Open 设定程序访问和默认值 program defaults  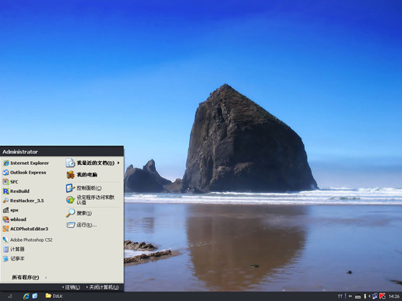pyautogui.click(x=90, y=200)
